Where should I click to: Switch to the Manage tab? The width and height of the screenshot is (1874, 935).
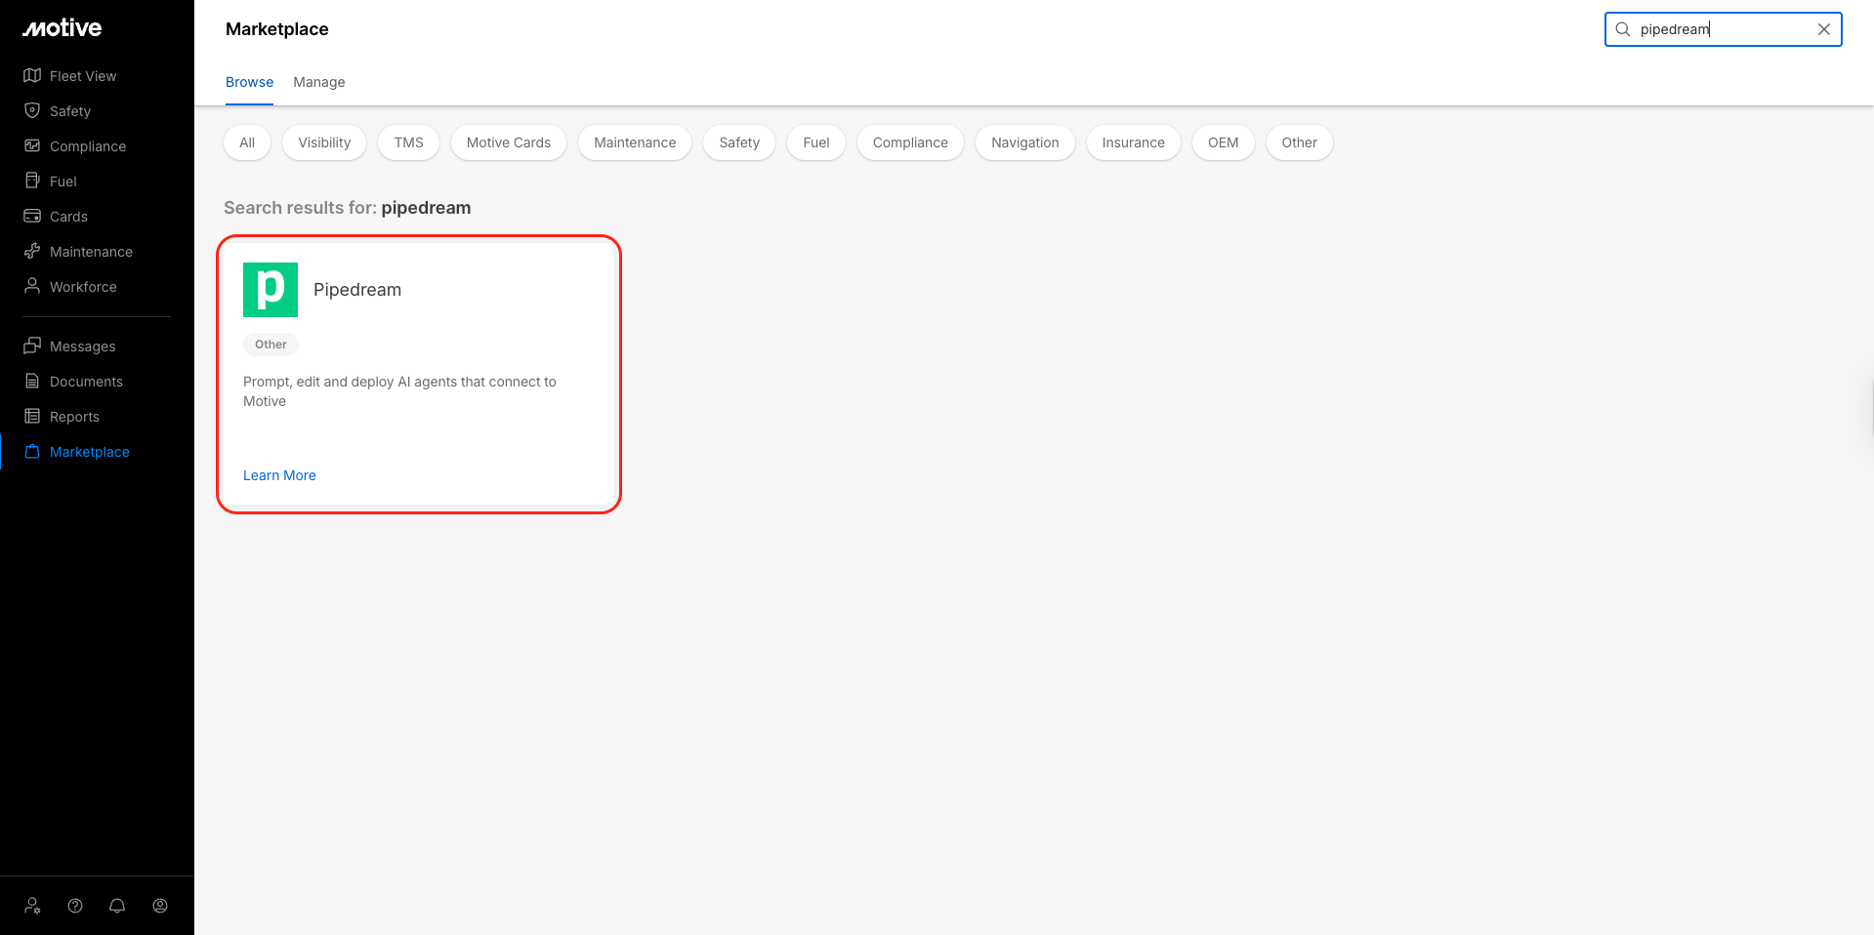click(318, 82)
